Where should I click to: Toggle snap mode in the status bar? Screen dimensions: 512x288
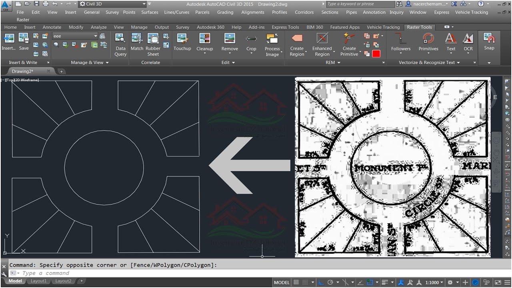tap(305, 282)
